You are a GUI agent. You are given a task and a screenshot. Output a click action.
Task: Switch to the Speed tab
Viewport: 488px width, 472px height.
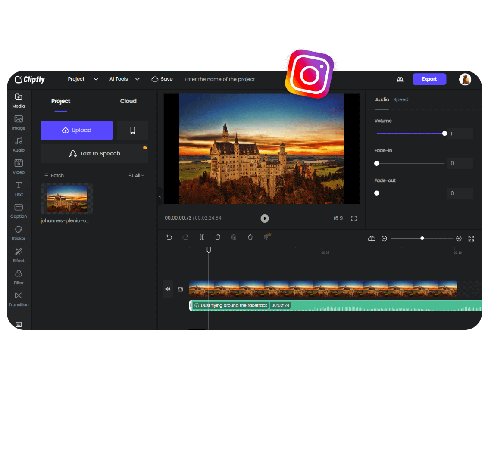pos(400,99)
